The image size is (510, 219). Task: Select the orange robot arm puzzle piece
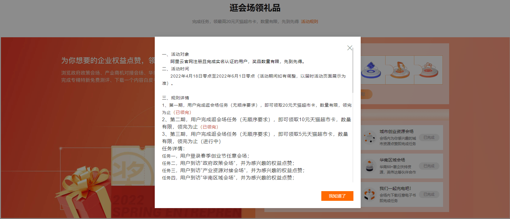[x=400, y=70]
